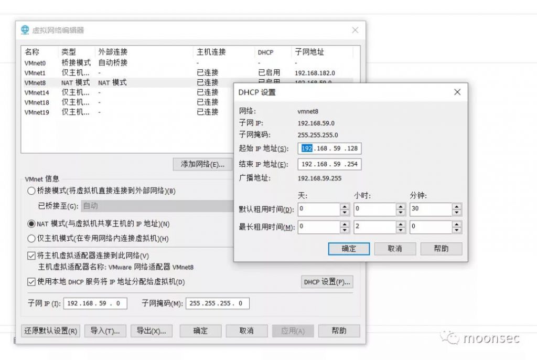Toggle 使用本地 DHCP 服务 checkbox
The height and width of the screenshot is (360, 537).
[31, 282]
